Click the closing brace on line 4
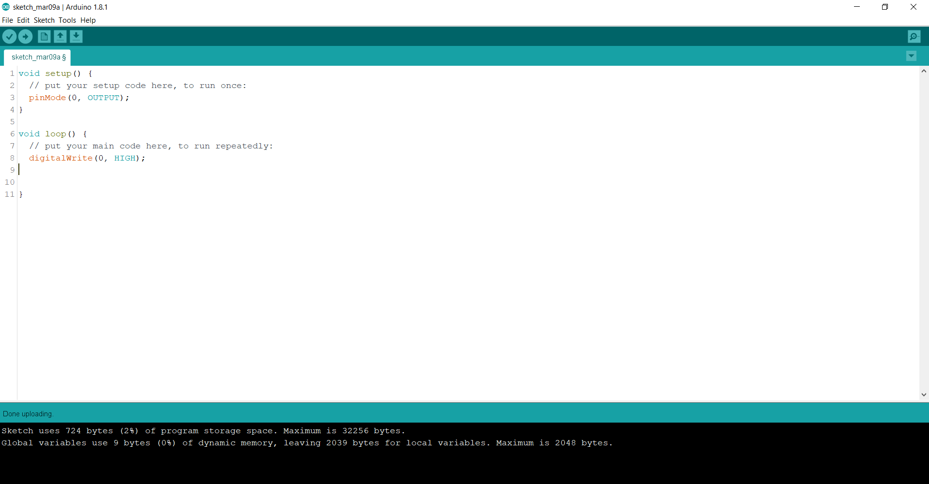This screenshot has height=484, width=929. [x=21, y=110]
